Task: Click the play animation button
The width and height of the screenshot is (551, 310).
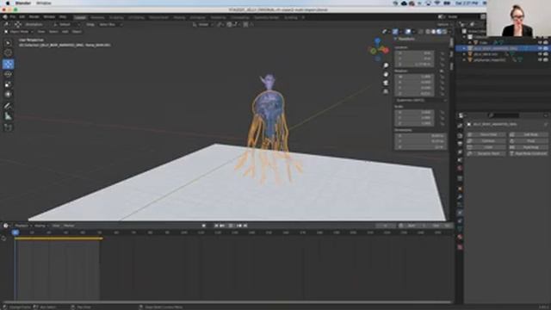Action: click(x=231, y=226)
